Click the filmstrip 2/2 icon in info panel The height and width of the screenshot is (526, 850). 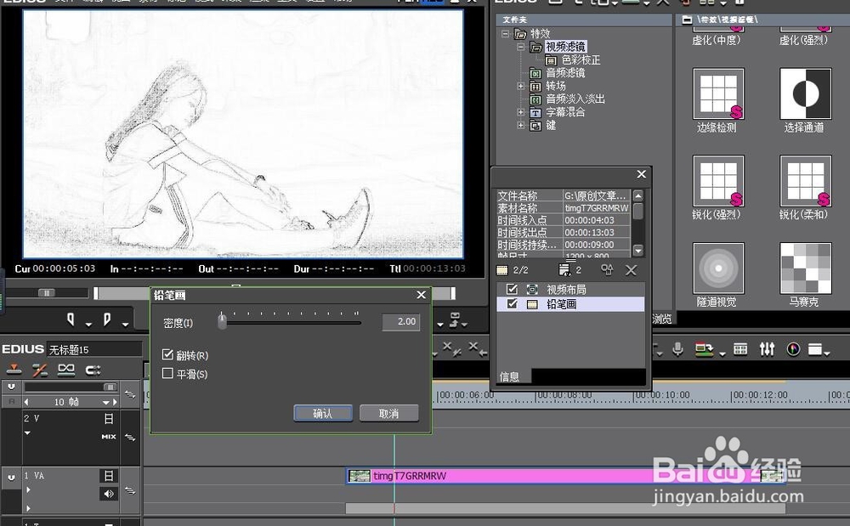502,269
